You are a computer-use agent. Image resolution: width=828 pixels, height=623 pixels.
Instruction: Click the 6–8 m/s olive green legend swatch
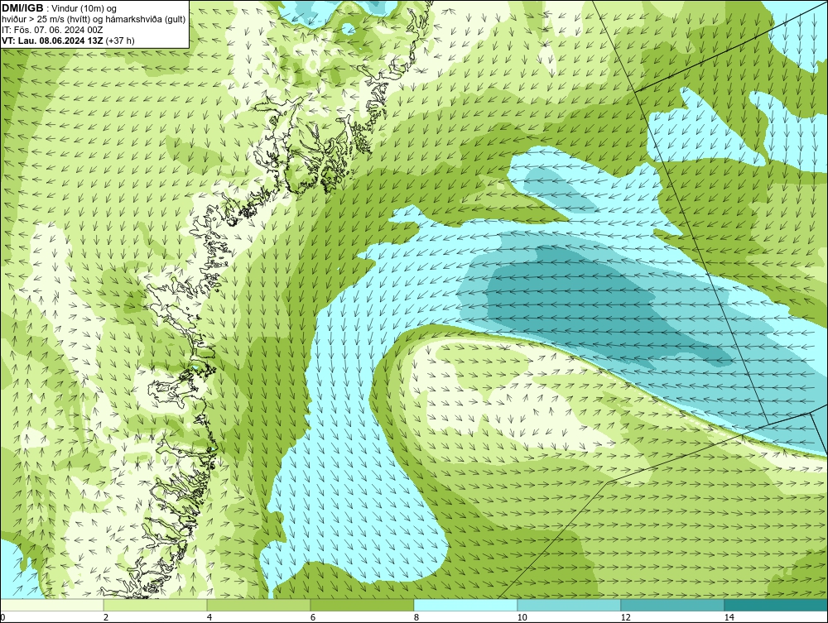point(363,605)
